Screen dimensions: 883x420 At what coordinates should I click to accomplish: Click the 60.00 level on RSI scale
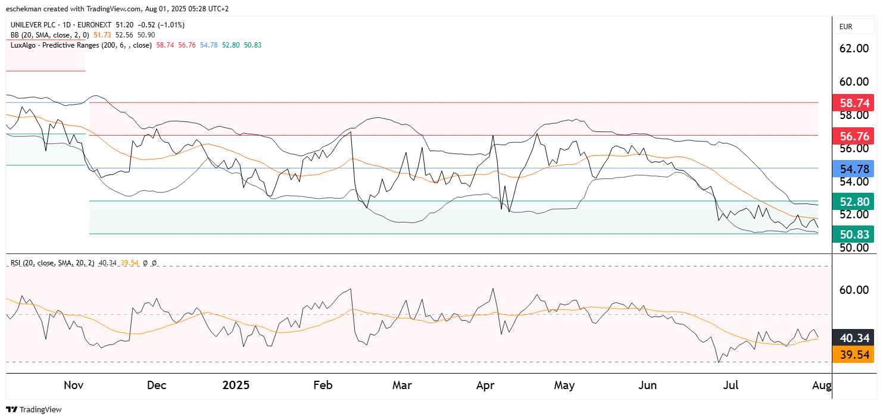click(854, 290)
